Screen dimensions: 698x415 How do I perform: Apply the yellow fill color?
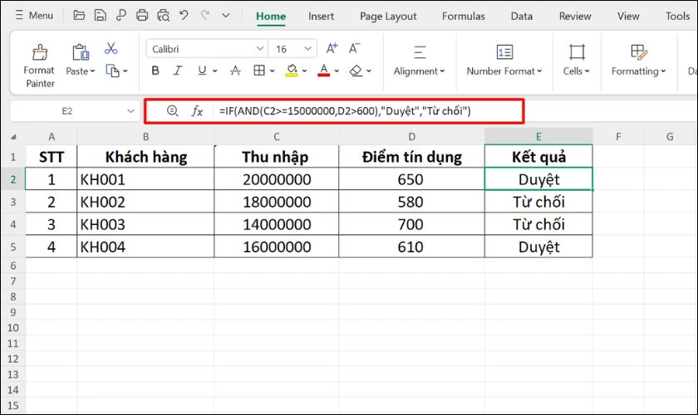point(292,71)
